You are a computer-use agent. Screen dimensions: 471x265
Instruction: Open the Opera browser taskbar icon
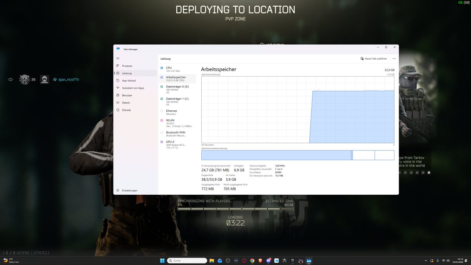point(244,261)
